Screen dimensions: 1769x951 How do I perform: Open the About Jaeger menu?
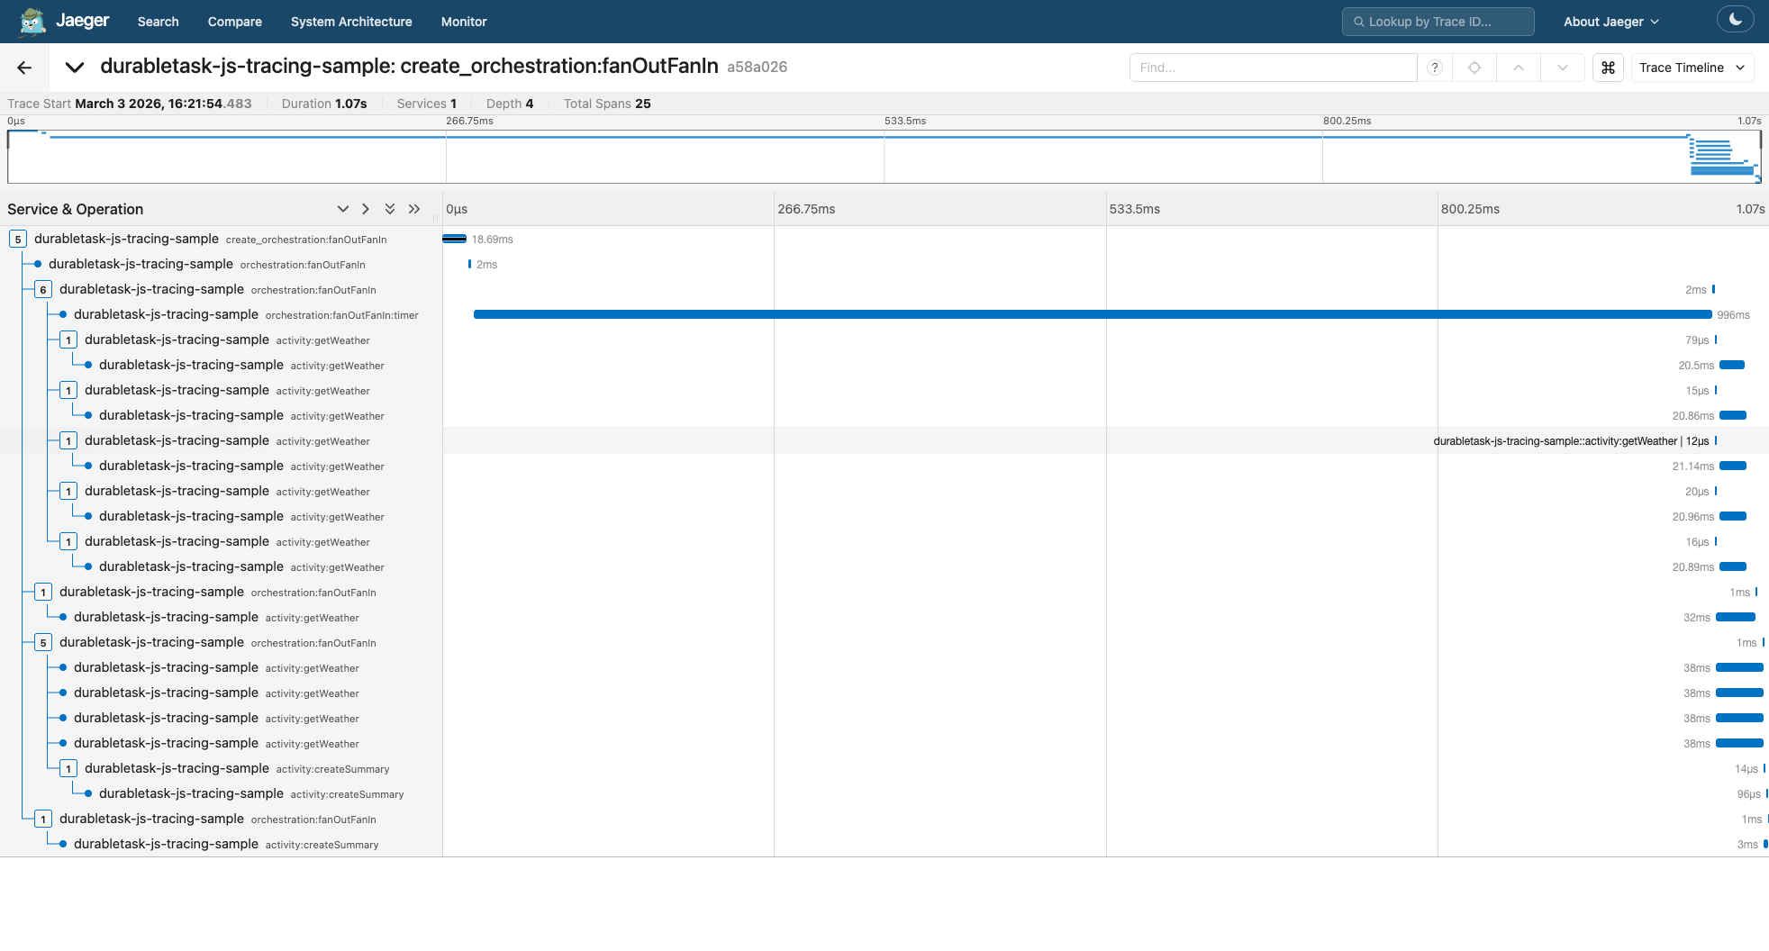tap(1610, 22)
